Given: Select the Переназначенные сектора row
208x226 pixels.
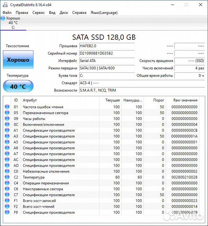Looking at the screenshot, I should coord(101,113).
